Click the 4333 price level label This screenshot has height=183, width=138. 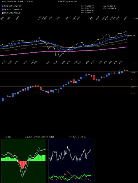pyautogui.click(x=133, y=72)
